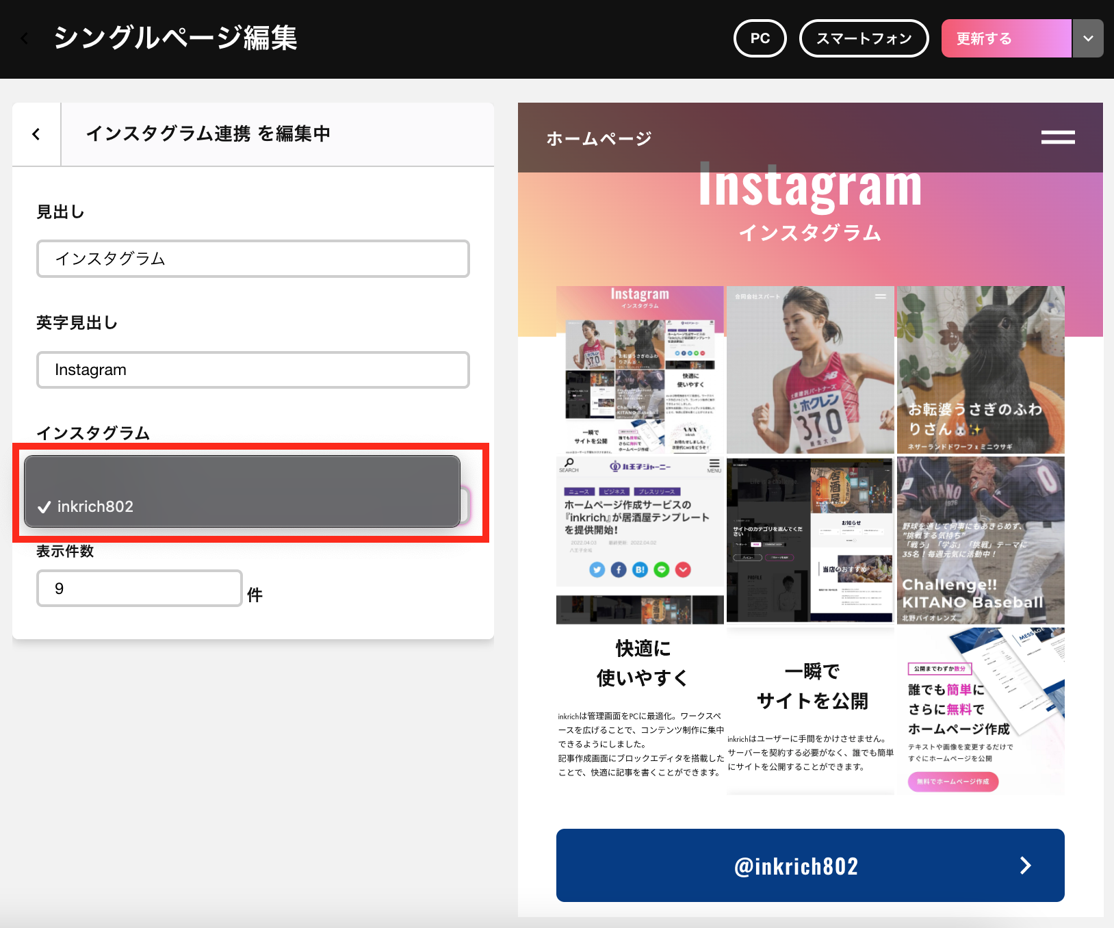Click the ホームページ title in preview
The height and width of the screenshot is (928, 1114).
pyautogui.click(x=599, y=139)
